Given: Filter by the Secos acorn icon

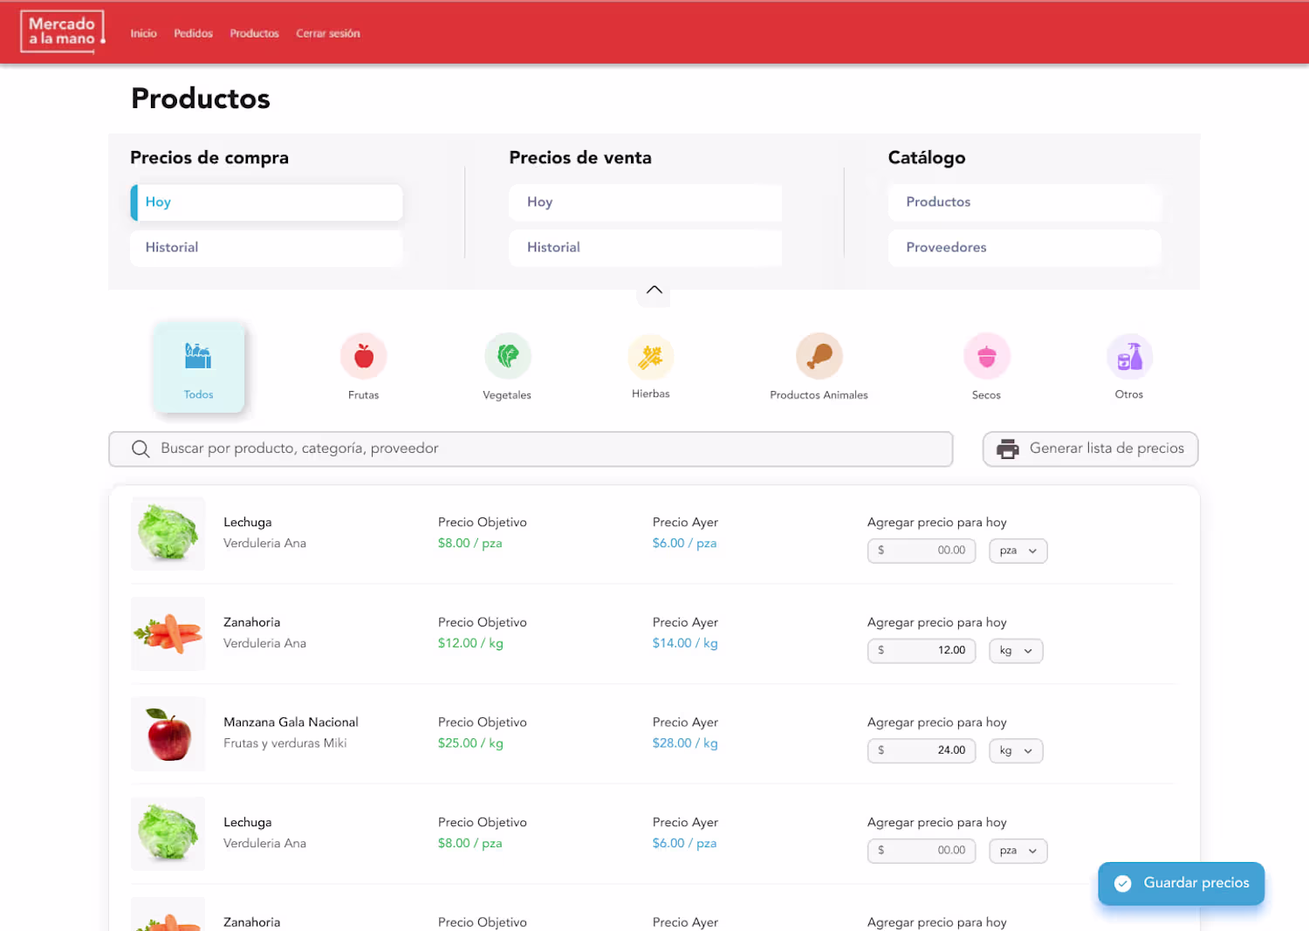Looking at the screenshot, I should (x=987, y=356).
